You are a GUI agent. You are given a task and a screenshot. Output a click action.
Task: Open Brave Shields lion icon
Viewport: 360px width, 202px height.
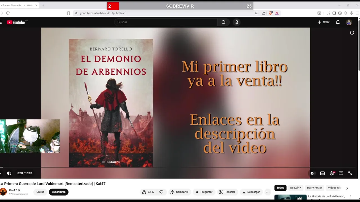pos(271,13)
